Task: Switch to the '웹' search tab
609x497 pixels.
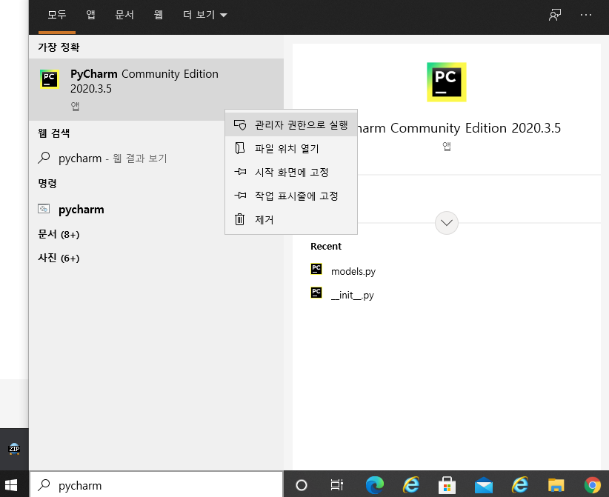Action: (x=158, y=15)
